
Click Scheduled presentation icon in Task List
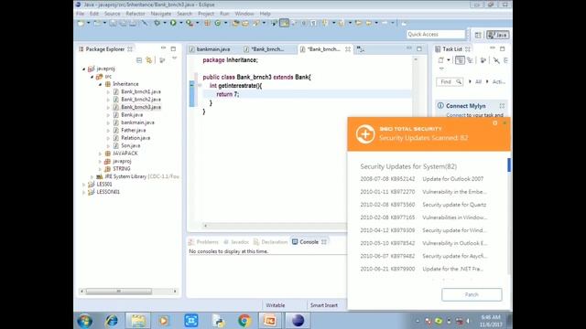(x=470, y=60)
